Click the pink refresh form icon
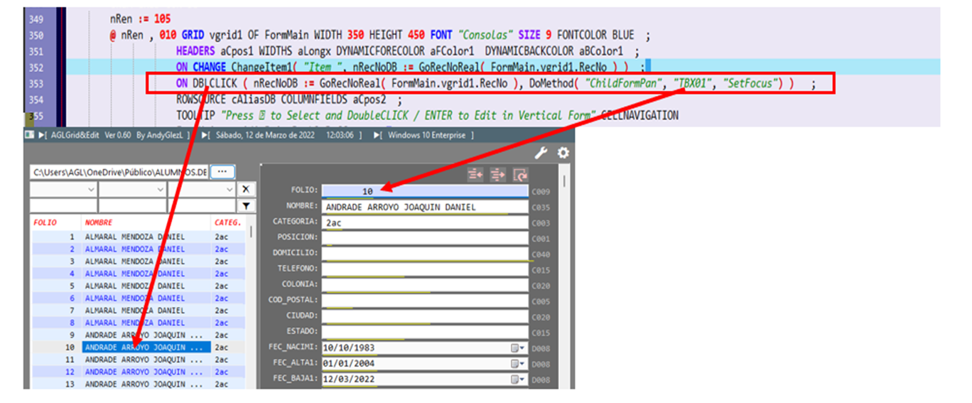This screenshot has height=403, width=972. point(520,174)
